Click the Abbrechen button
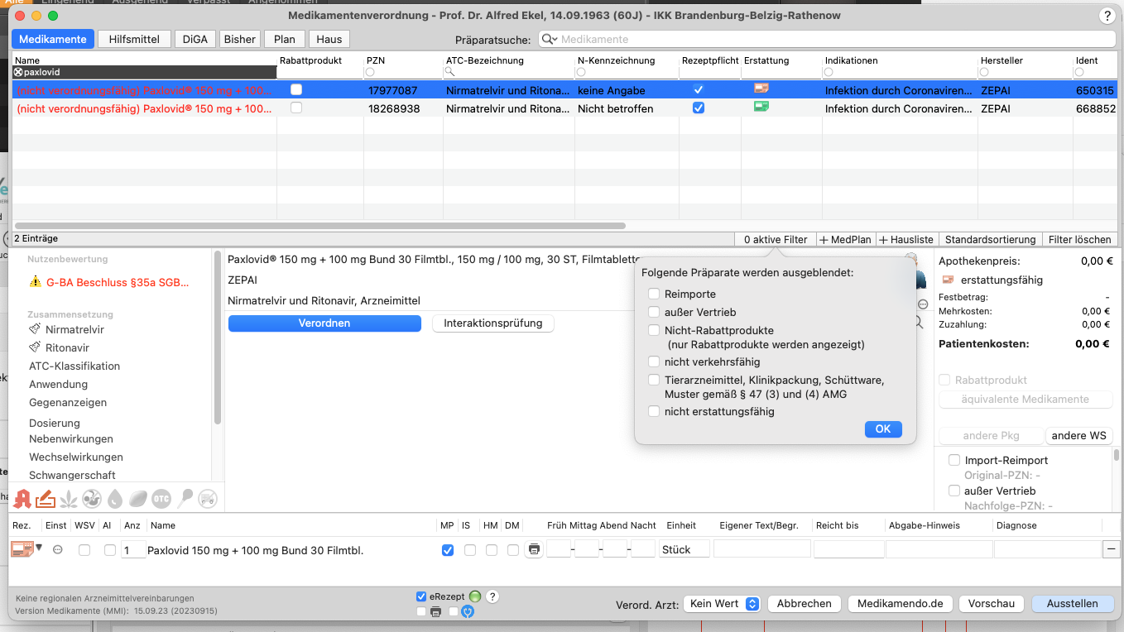The height and width of the screenshot is (632, 1124). [x=805, y=604]
